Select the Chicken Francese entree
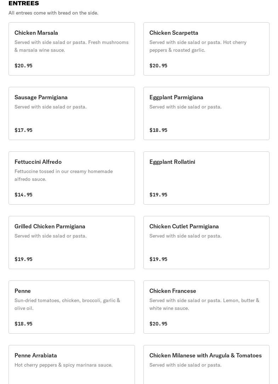 206,307
